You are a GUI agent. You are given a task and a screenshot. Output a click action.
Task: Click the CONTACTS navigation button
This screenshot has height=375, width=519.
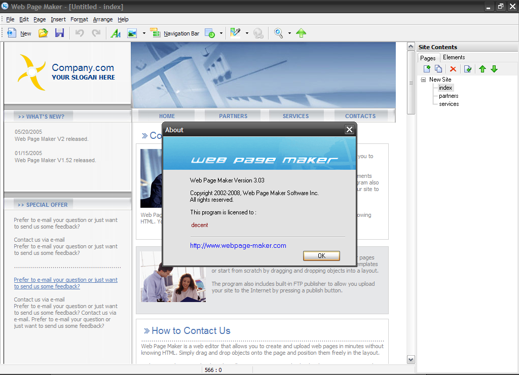pos(360,116)
